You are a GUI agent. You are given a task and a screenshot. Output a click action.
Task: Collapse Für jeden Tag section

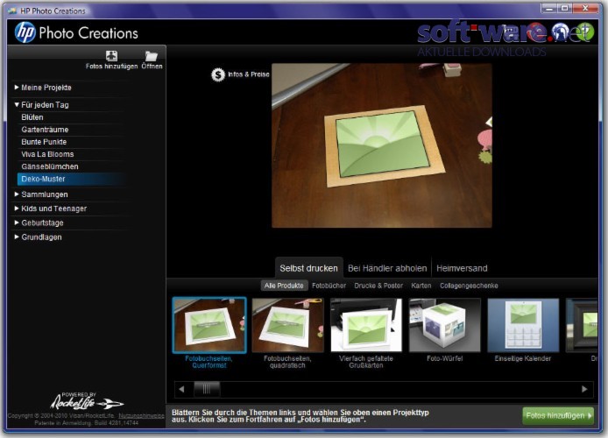point(41,104)
